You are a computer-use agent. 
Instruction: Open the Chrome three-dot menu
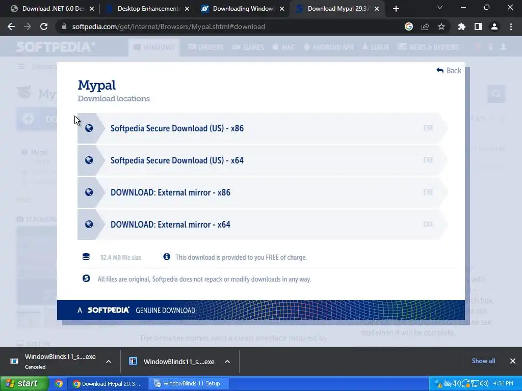coord(511,26)
